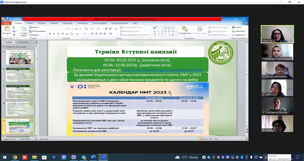Click the Increase font size icon
The image size is (304, 161).
[76, 29]
